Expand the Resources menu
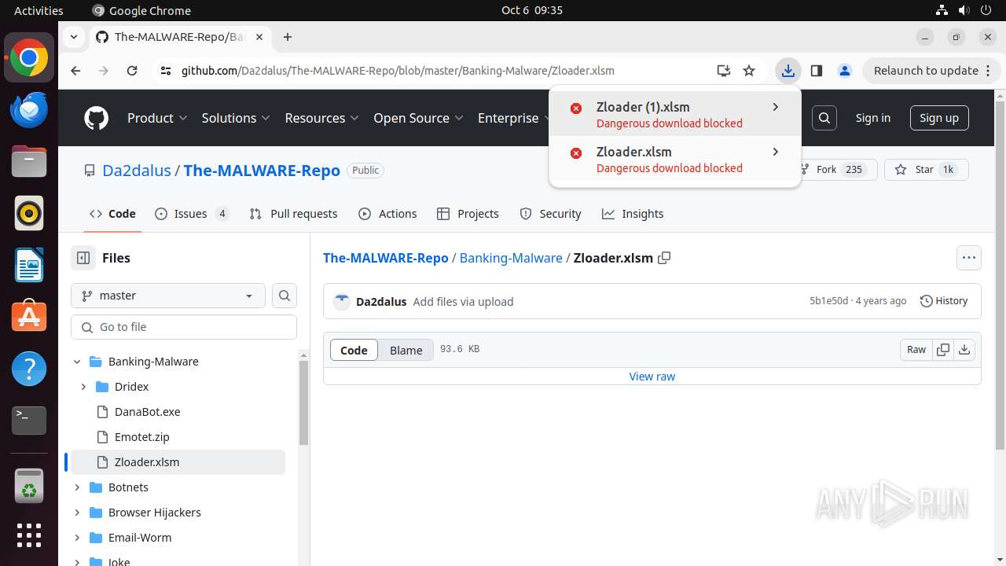 [321, 118]
